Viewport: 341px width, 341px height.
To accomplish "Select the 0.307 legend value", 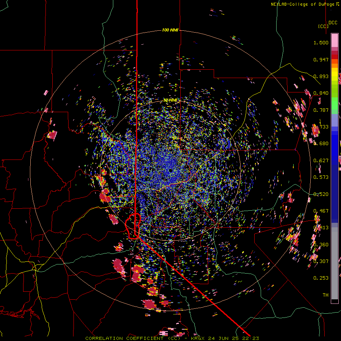I will pos(321,261).
